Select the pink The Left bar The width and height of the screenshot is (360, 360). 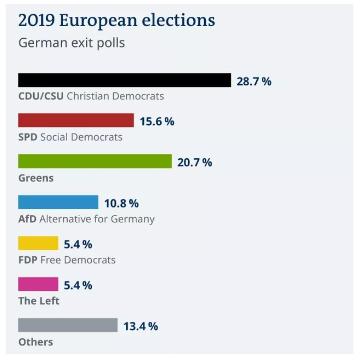38,284
